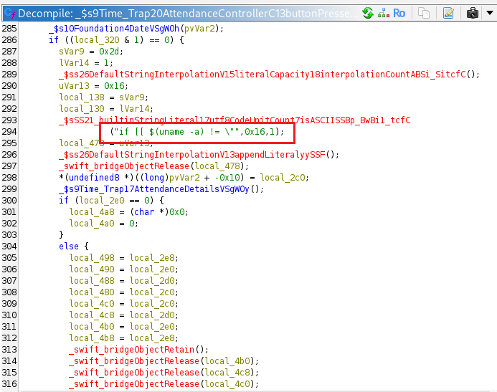Viewport: 497px width, 392px height.
Task: Toggle the Ro read-only mode
Action: [399, 13]
